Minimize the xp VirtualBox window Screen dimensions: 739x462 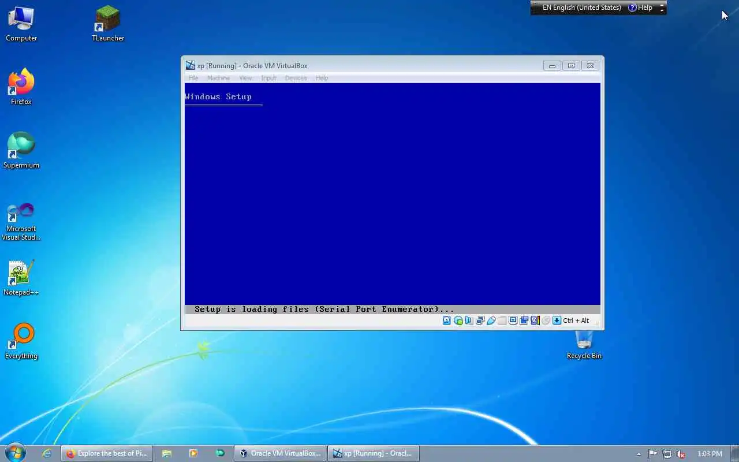tap(552, 66)
